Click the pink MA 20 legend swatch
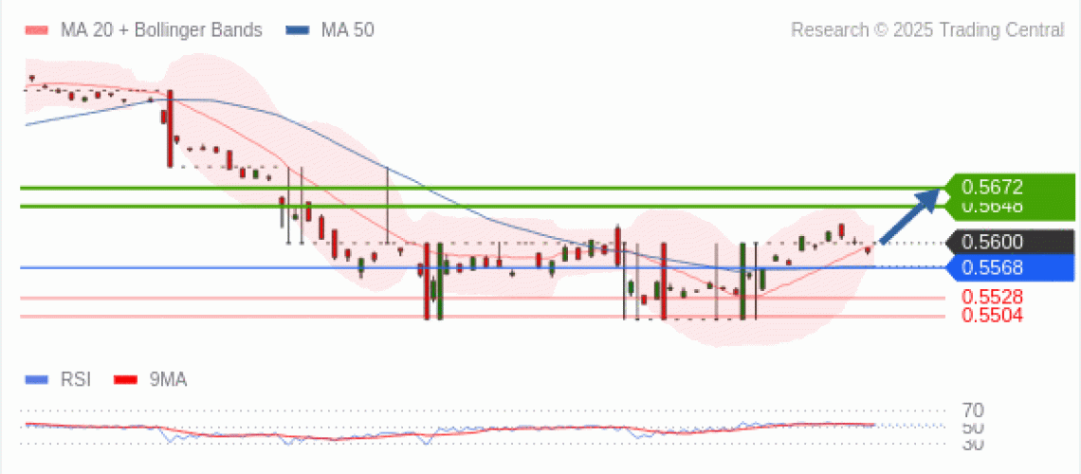This screenshot has height=474, width=1081. pyautogui.click(x=37, y=30)
